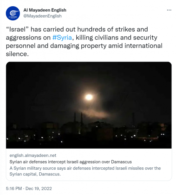The height and width of the screenshot is (195, 176).
Task: Open the three-dot more options menu
Action: click(x=169, y=10)
